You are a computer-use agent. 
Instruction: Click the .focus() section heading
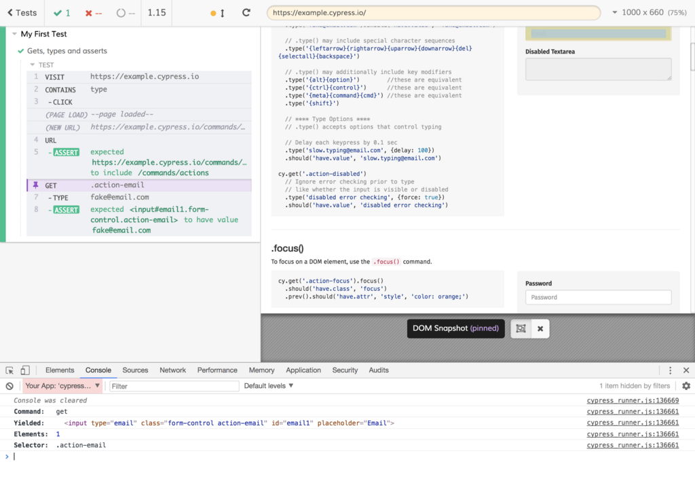[287, 249]
